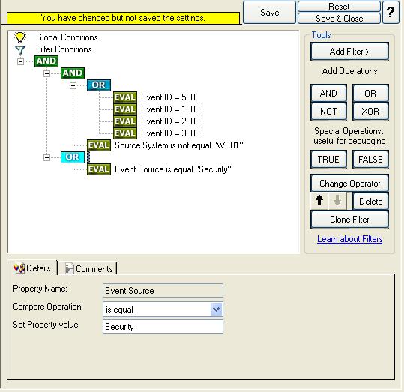Collapse the top-level AND node
Screen dimensions: 404x392
tap(20, 61)
